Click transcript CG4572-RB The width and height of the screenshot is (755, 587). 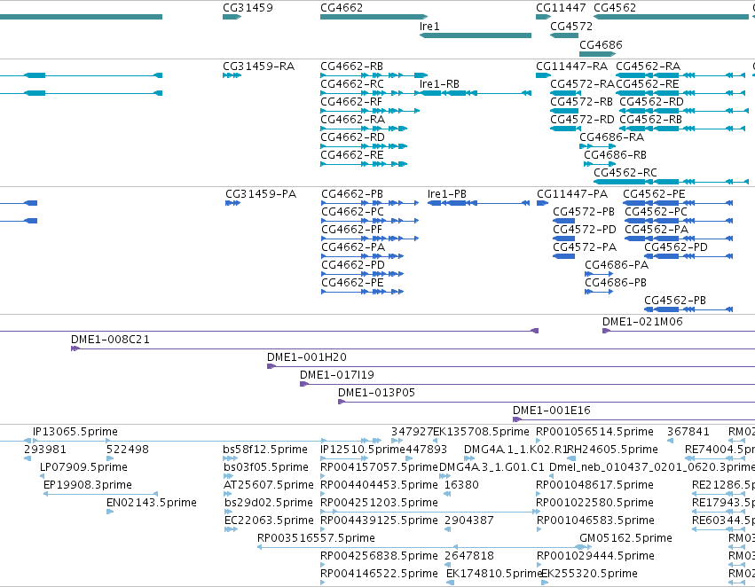[581, 102]
